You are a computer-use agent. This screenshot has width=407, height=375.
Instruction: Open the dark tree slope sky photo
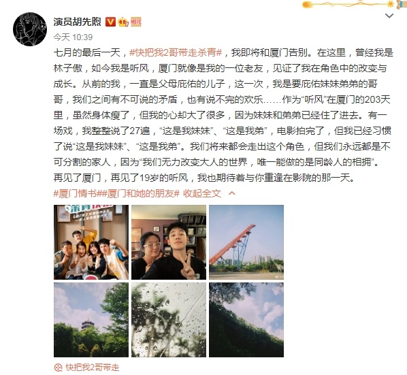pos(246,320)
